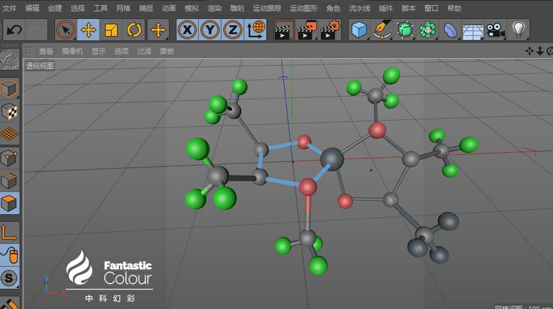
Task: Select the Move tool in toolbar
Action: 89,30
